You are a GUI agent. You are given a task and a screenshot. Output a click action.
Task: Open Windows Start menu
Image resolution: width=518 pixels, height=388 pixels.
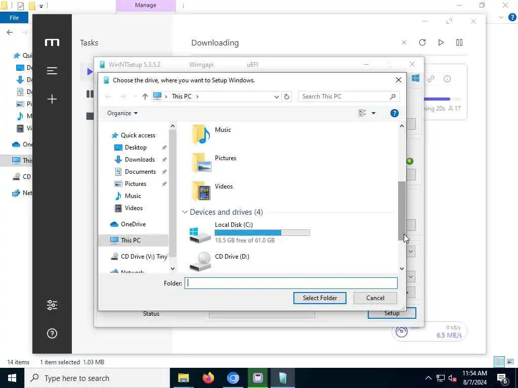click(x=12, y=378)
